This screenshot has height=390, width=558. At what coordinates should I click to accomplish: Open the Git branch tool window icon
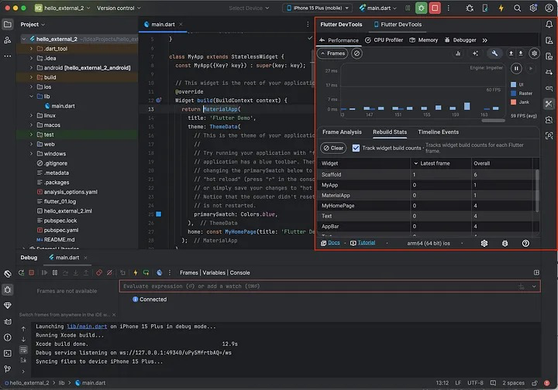(x=8, y=369)
